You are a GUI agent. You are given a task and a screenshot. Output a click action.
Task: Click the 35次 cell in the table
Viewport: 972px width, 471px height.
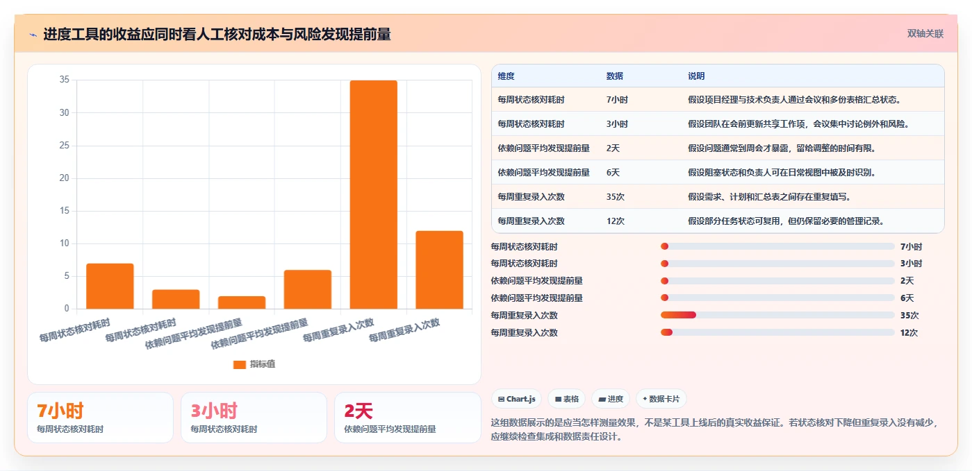click(x=616, y=197)
